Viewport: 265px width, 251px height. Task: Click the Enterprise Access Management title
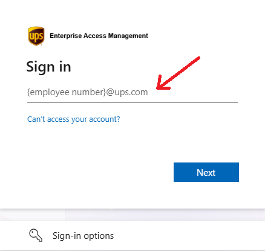point(99,36)
